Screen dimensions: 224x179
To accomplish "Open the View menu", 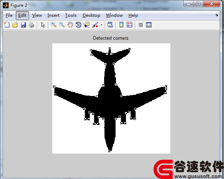I will pyautogui.click(x=37, y=15).
